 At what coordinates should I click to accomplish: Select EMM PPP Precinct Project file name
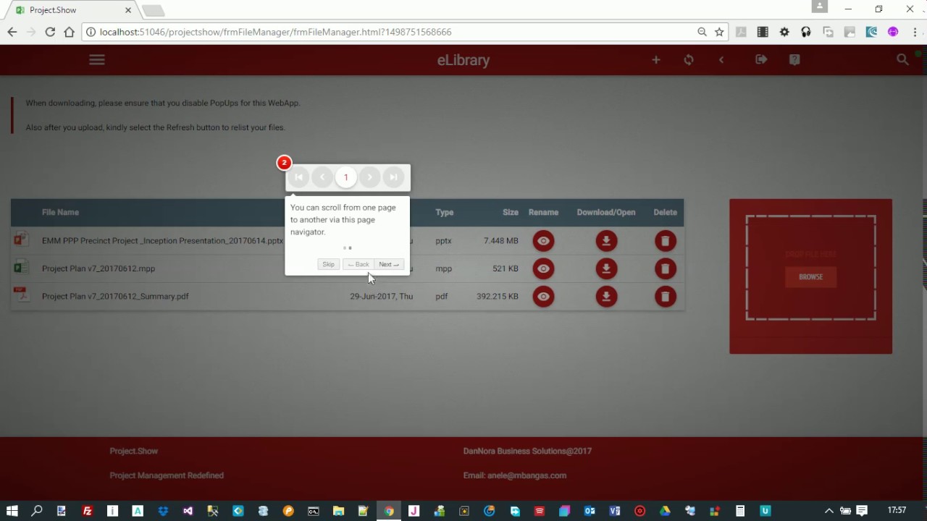[x=162, y=241]
